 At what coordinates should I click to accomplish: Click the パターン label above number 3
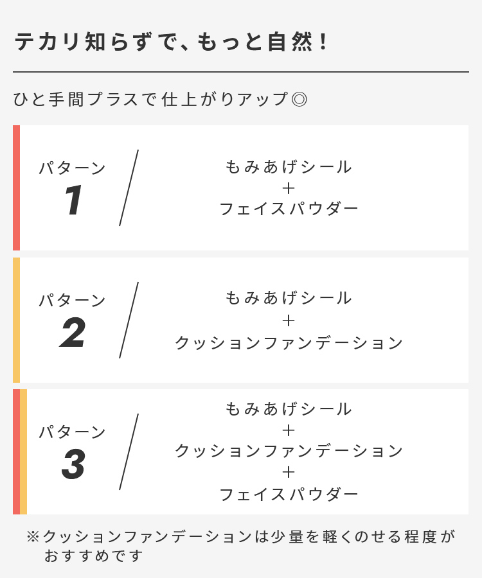(72, 432)
